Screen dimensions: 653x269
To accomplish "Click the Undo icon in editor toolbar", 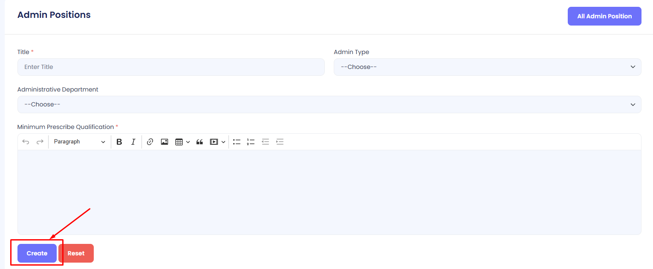I will tap(26, 142).
